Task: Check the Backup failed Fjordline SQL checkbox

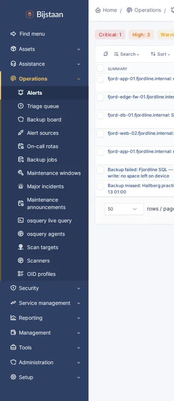Action: click(100, 170)
